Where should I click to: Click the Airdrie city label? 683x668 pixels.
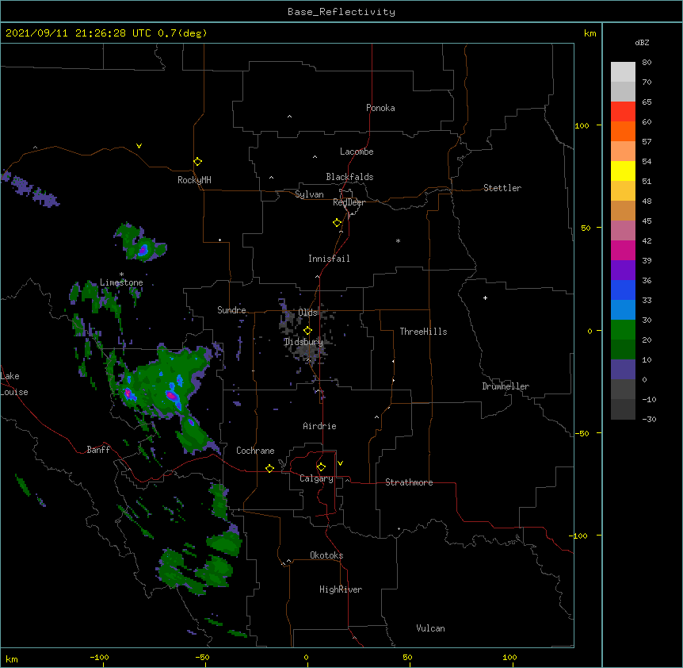[320, 426]
